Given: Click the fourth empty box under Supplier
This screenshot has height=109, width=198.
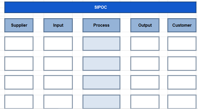Looking at the screenshot, I should tap(19, 102).
